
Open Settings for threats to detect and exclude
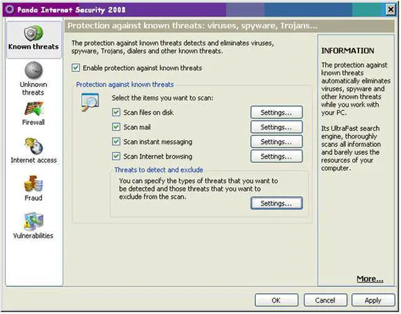coord(276,204)
